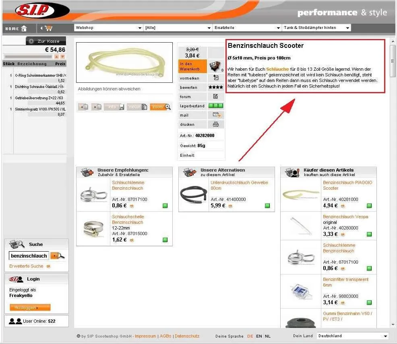This screenshot has height=344, width=397.
Task: Go to Zur Kasse checkout
Action: [46, 41]
